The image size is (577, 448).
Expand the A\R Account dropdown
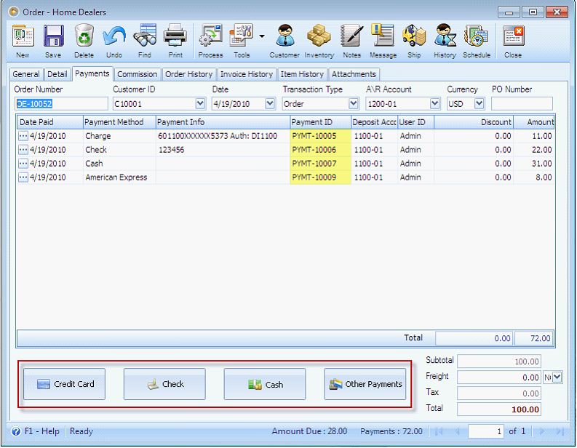click(434, 104)
